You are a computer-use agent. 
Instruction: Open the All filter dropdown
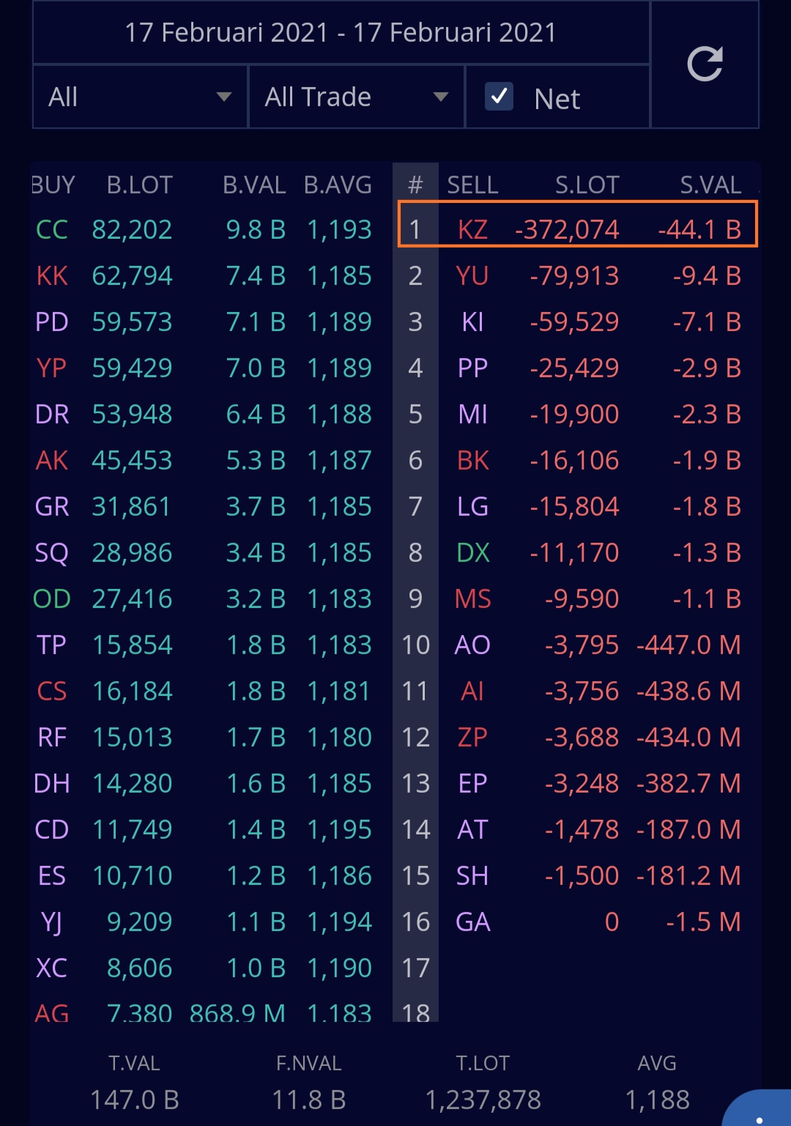[x=139, y=97]
